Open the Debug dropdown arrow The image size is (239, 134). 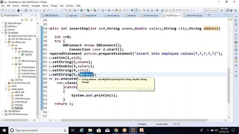tap(78, 10)
